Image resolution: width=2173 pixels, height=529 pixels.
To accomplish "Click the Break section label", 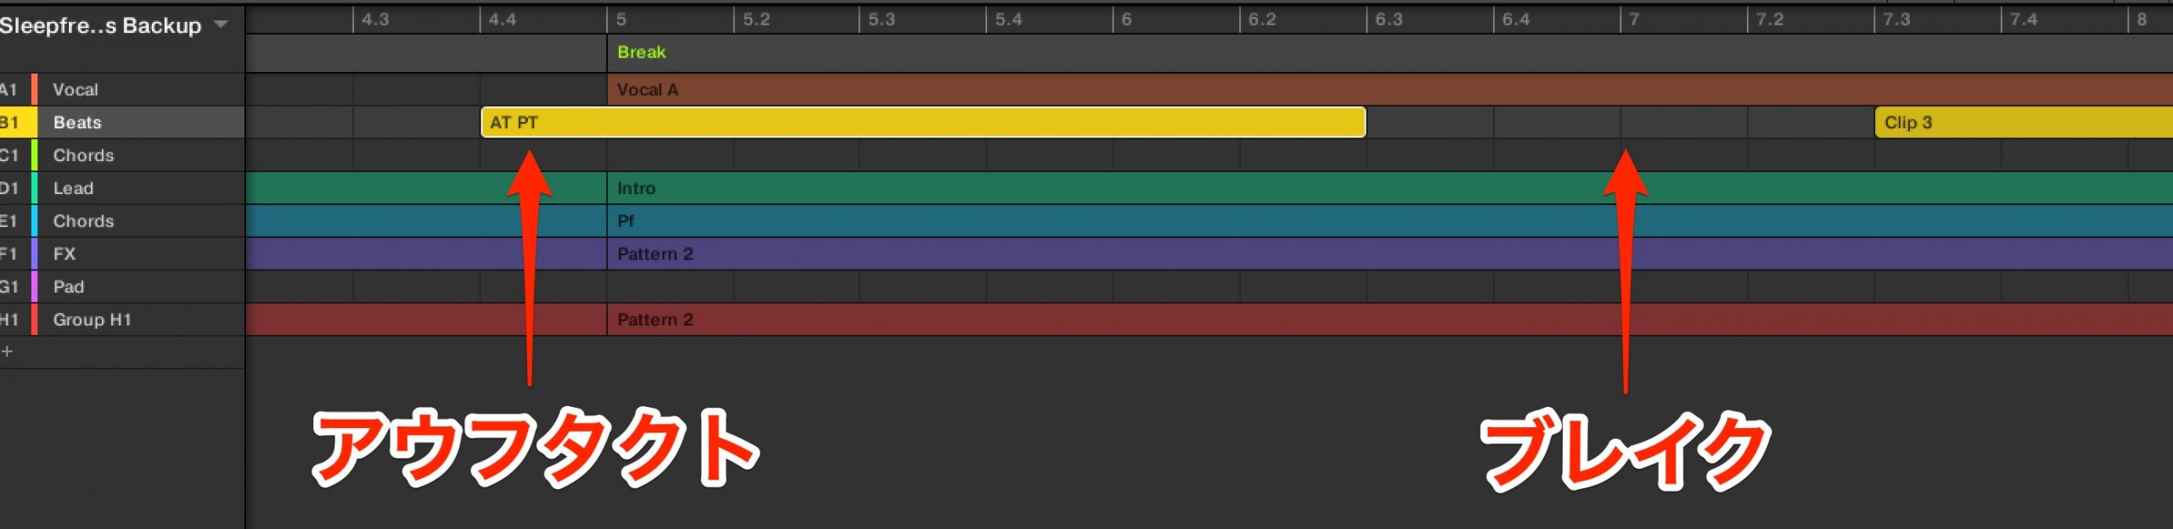I will click(641, 52).
